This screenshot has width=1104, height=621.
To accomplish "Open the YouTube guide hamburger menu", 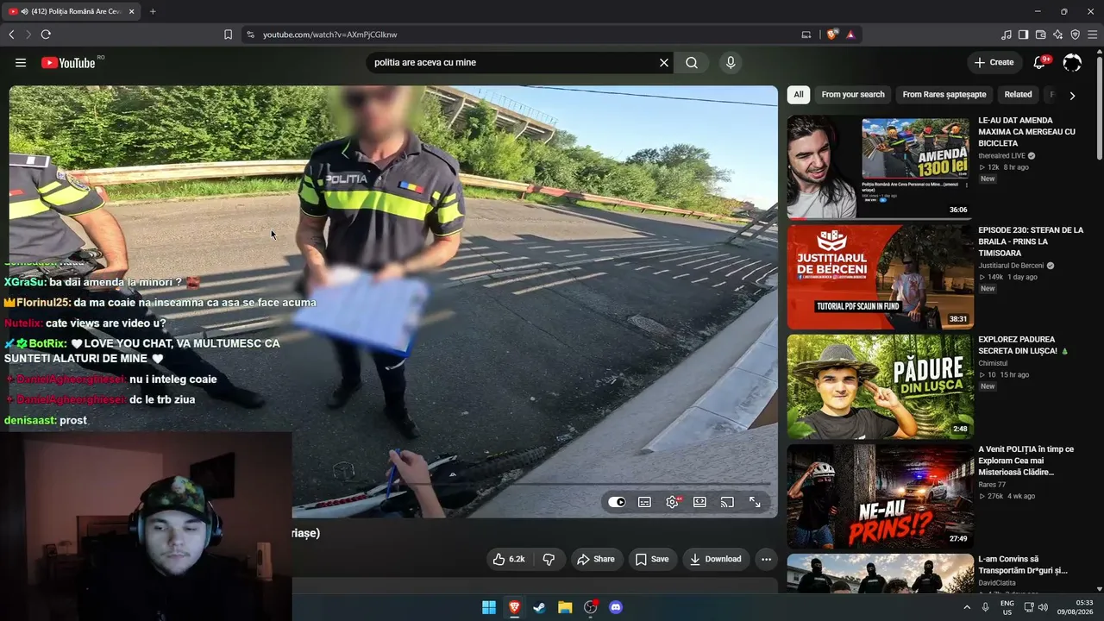I will tap(21, 62).
